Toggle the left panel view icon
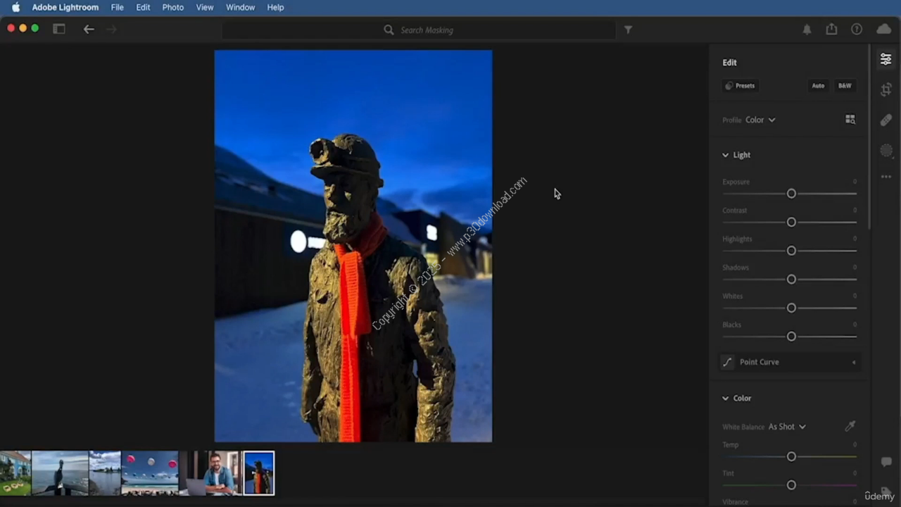The height and width of the screenshot is (507, 901). (59, 30)
